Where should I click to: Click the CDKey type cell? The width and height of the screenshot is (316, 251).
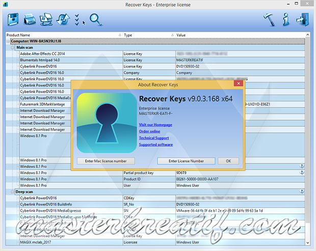click(149, 198)
